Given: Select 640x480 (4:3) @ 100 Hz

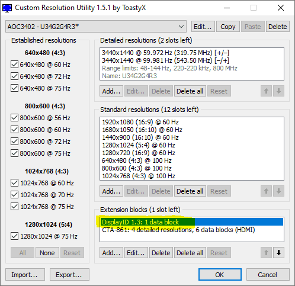Looking at the screenshot, I should [x=191, y=160].
